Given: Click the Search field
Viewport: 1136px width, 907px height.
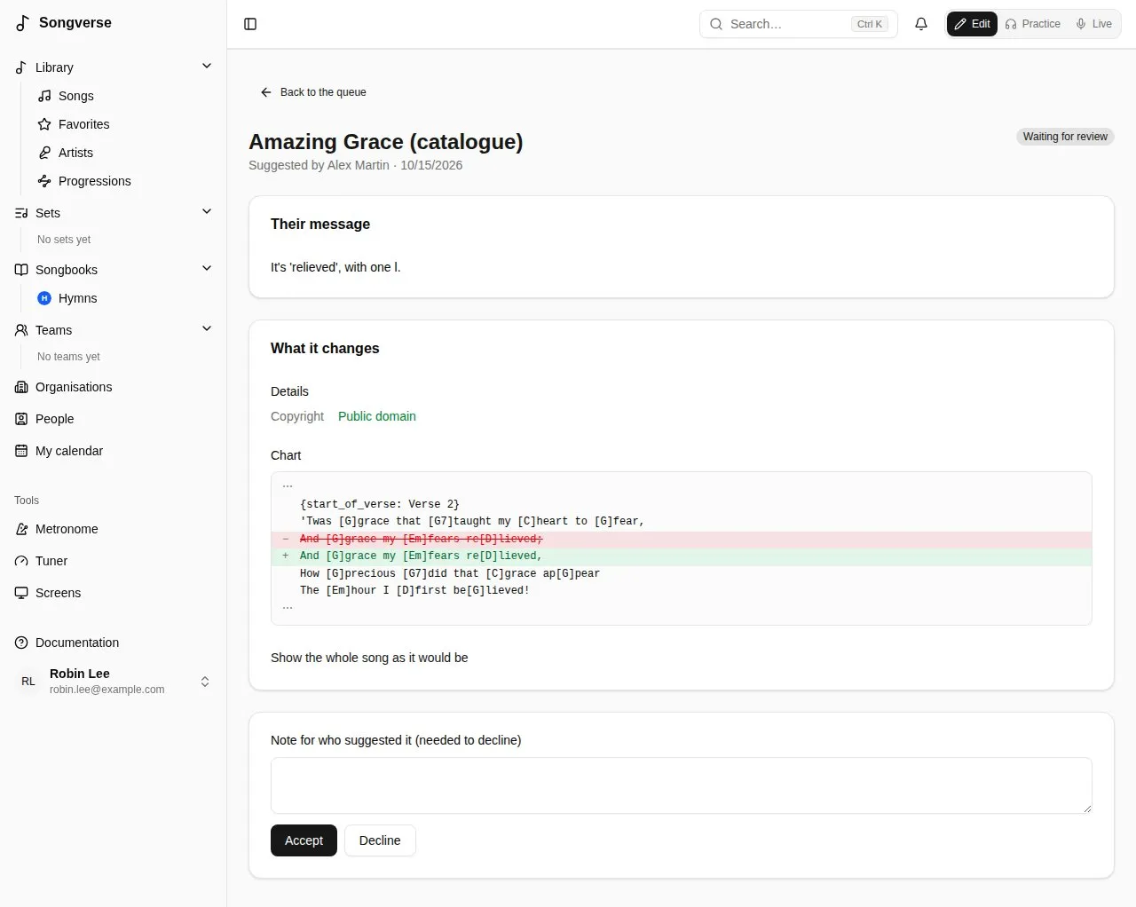Looking at the screenshot, I should 799,24.
